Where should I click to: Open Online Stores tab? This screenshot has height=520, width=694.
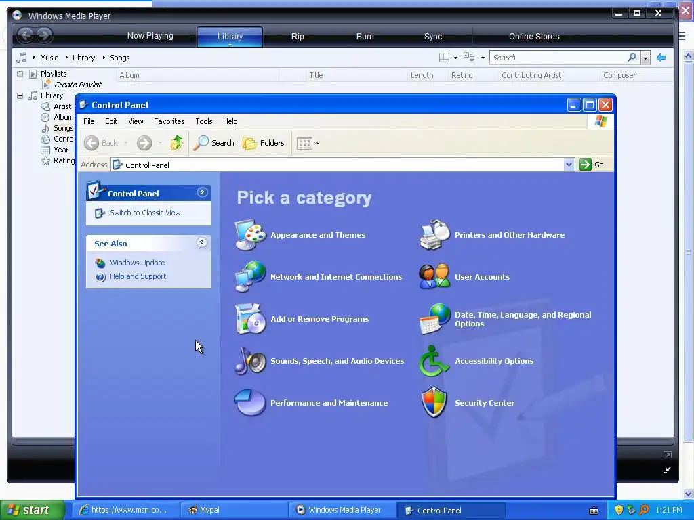click(534, 37)
